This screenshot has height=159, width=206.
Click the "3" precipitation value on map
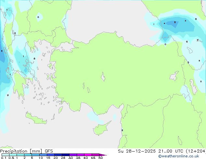point(186,21)
